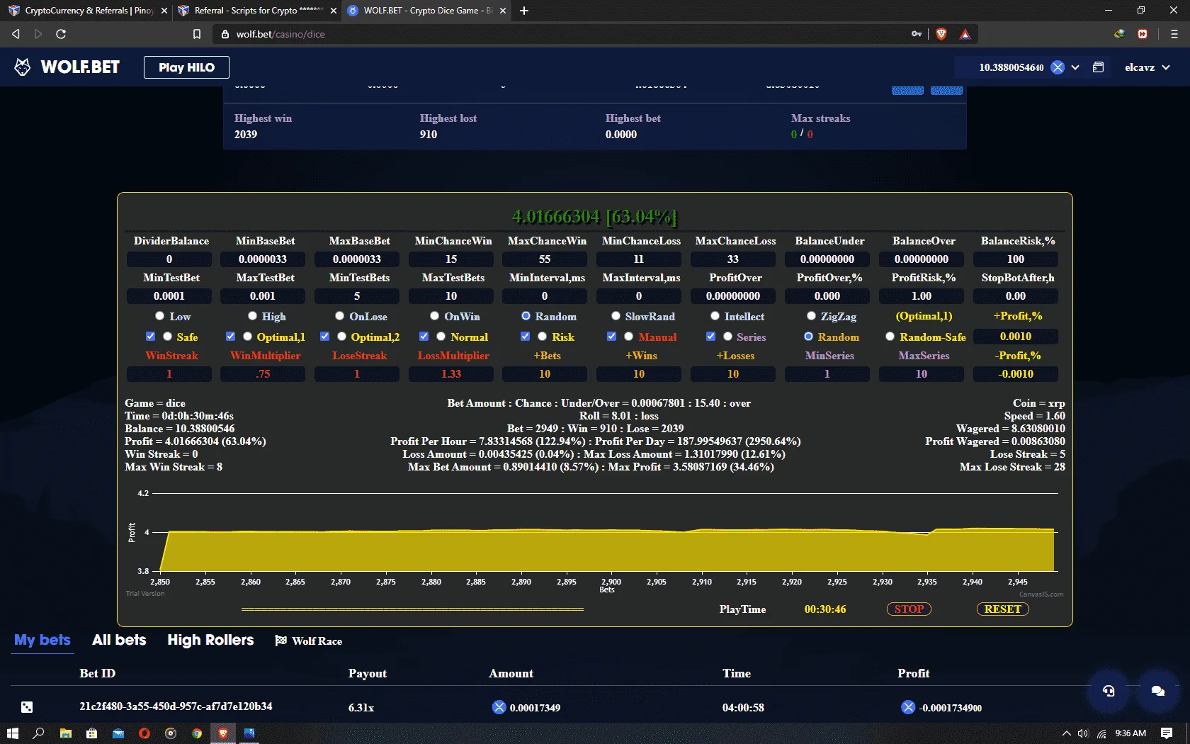Click the download manager extension icon
The image size is (1190, 744).
click(1119, 34)
